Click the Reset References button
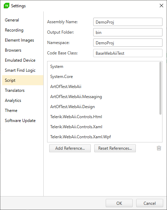167x210 pixels. pos(115,148)
